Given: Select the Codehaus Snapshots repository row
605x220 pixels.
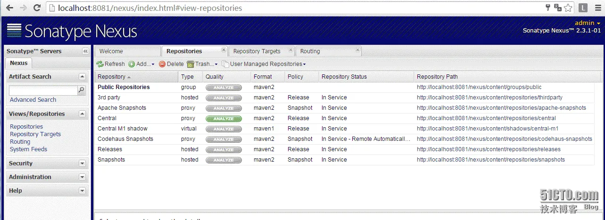Looking at the screenshot, I should tap(344, 139).
